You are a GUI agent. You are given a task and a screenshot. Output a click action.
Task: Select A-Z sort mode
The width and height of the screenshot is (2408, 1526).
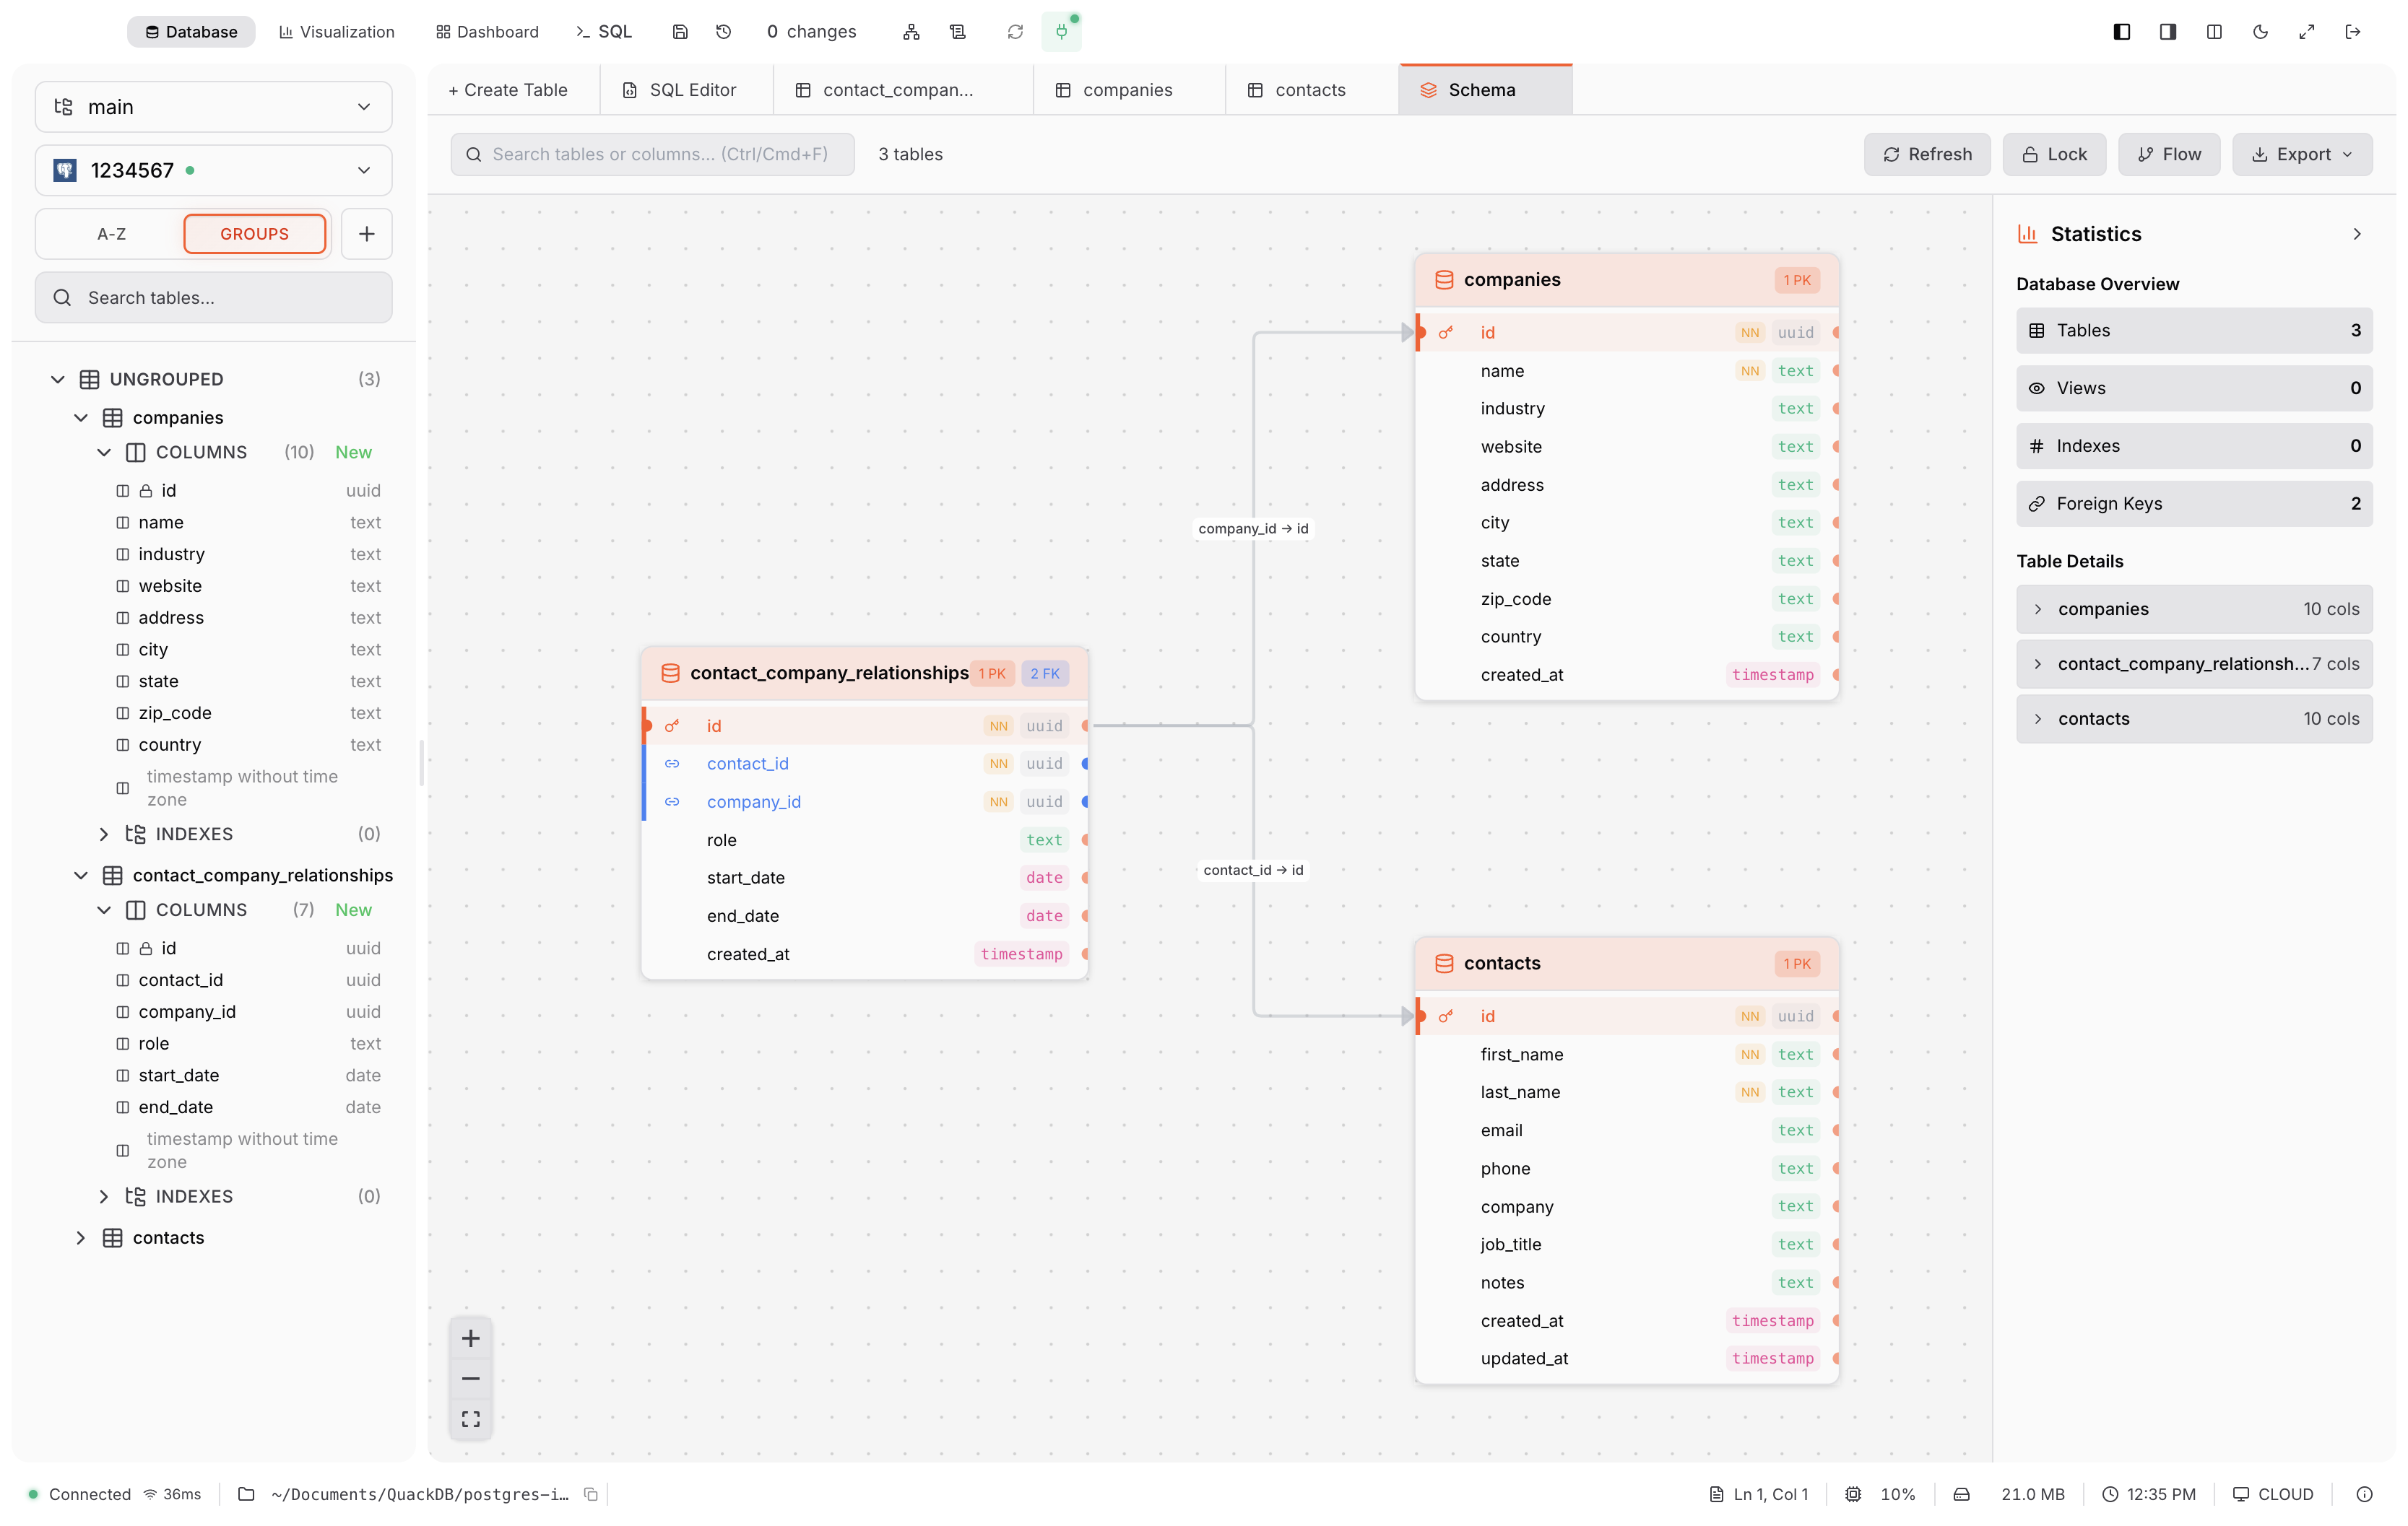pos(111,234)
